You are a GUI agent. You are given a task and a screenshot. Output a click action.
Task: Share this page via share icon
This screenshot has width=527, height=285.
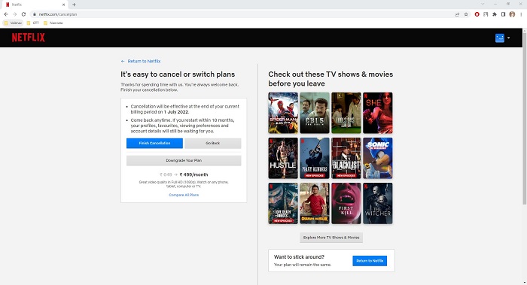tap(457, 14)
